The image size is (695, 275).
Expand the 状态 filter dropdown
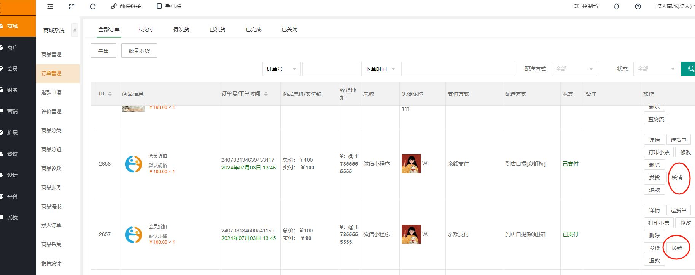click(x=656, y=69)
